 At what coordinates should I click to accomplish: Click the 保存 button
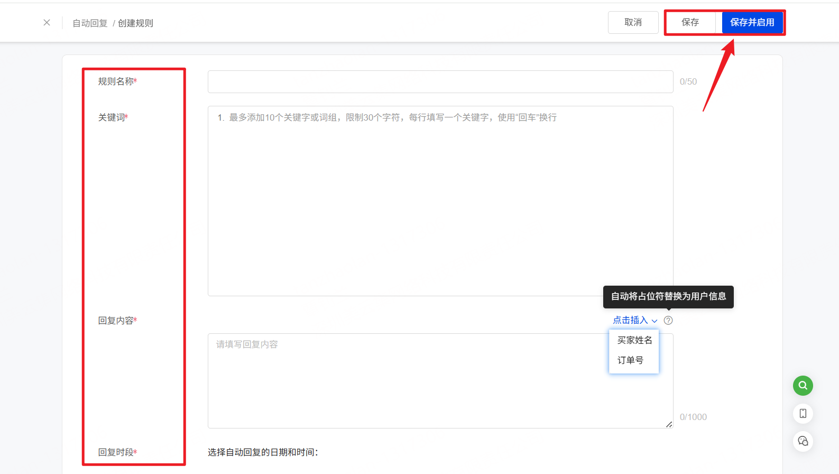click(690, 23)
